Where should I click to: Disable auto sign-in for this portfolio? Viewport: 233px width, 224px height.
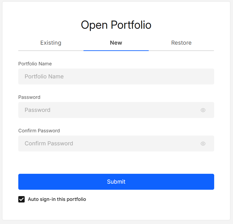(21, 199)
